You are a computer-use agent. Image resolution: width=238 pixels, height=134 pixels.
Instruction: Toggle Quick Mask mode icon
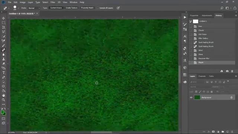tap(3, 118)
